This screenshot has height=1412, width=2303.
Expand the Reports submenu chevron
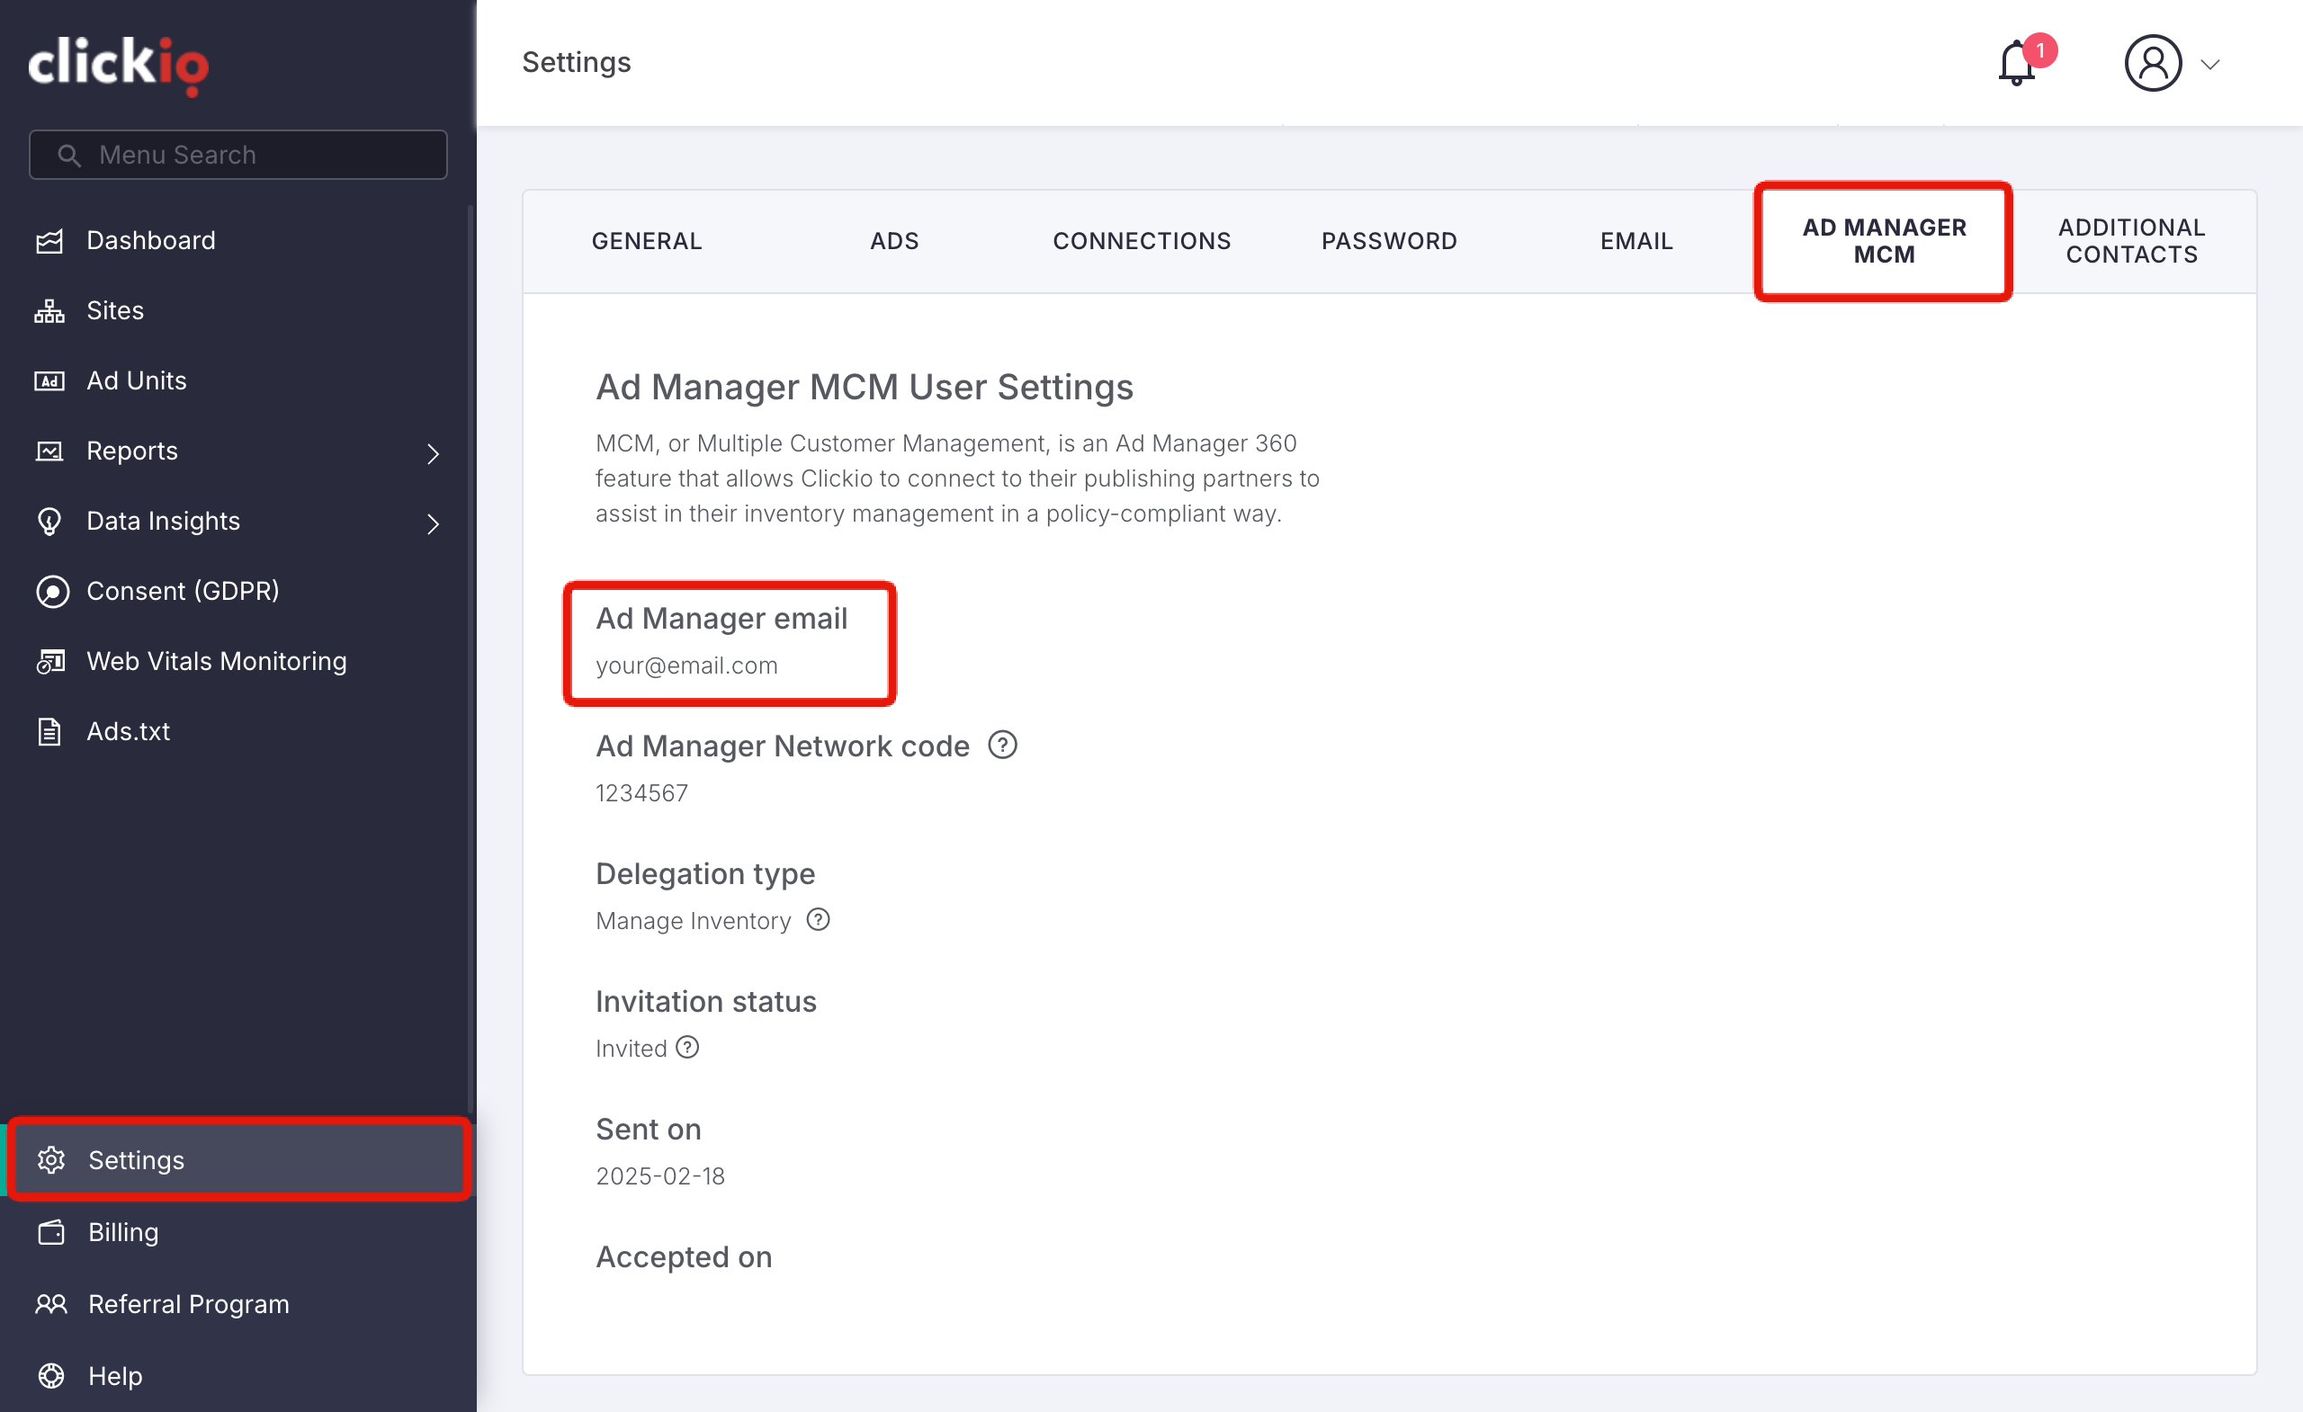coord(432,454)
